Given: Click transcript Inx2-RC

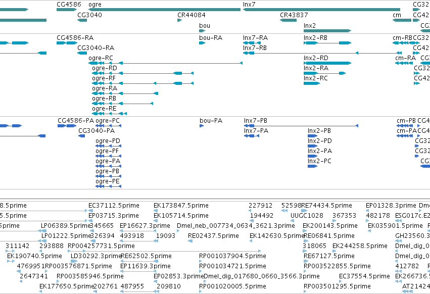Looking at the screenshot, I should click(312, 83).
